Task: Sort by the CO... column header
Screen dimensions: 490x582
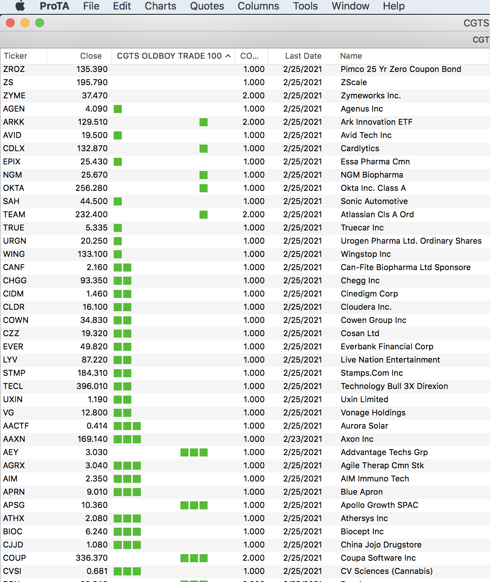Action: coord(252,56)
